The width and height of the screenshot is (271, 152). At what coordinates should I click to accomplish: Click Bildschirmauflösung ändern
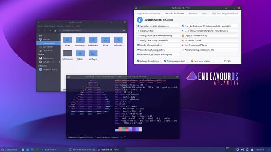point(158,50)
